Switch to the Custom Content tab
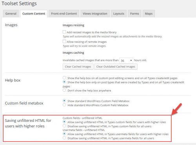Screen dimensions: 196x145 (x=34, y=14)
